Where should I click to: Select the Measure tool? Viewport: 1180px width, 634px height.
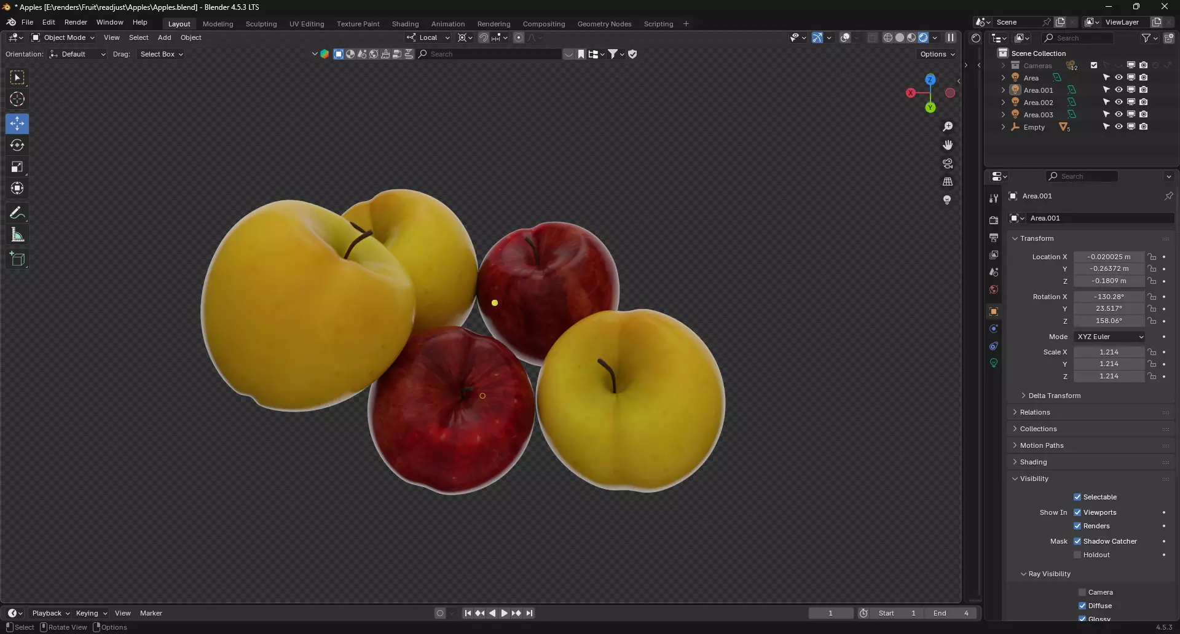[17, 235]
